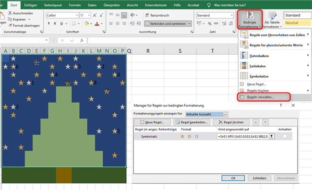The width and height of the screenshot is (312, 190).
Task: Open Regeln für oberste/unterste Werte
Action: coord(275,45)
